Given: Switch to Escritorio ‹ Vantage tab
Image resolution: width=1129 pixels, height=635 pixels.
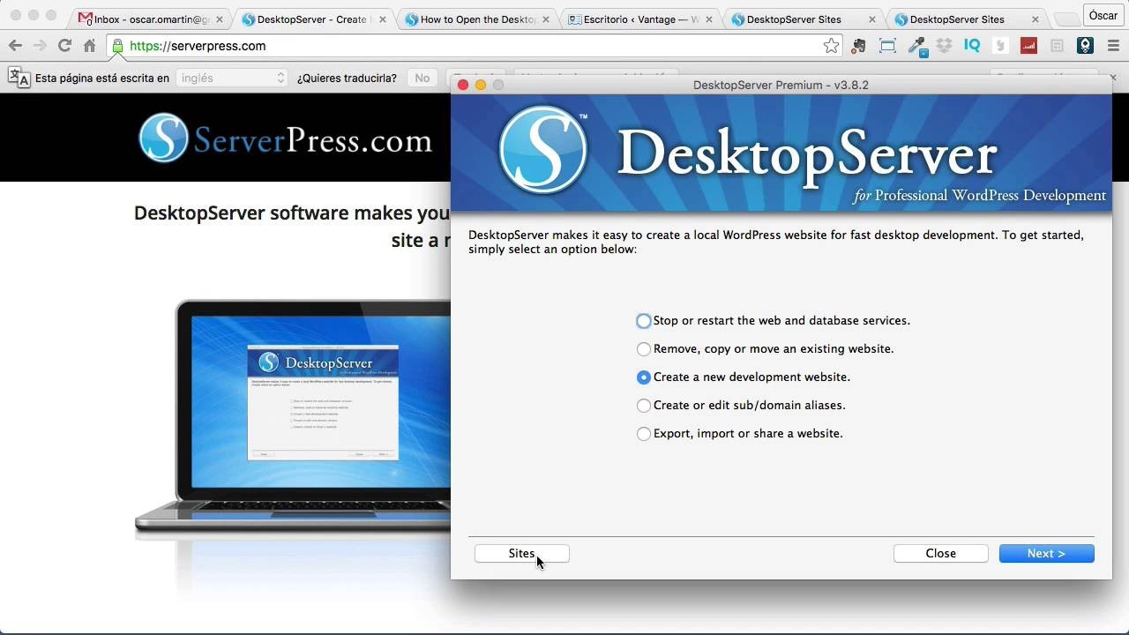Looking at the screenshot, I should coord(640,19).
